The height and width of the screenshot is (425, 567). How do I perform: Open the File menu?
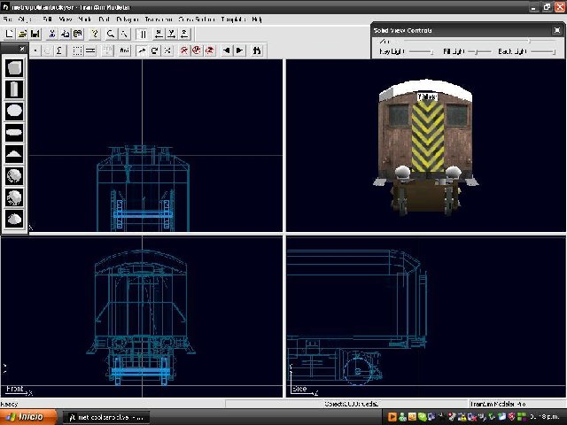coord(7,19)
